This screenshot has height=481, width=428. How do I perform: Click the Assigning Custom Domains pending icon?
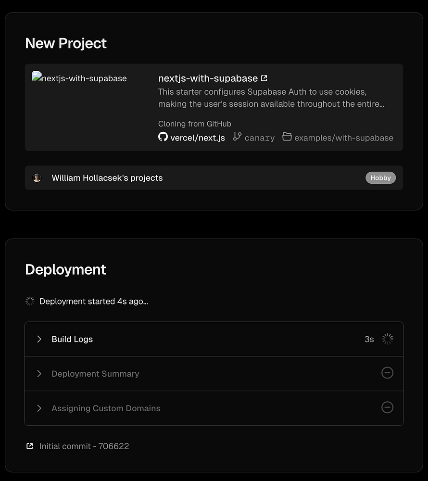click(x=387, y=408)
